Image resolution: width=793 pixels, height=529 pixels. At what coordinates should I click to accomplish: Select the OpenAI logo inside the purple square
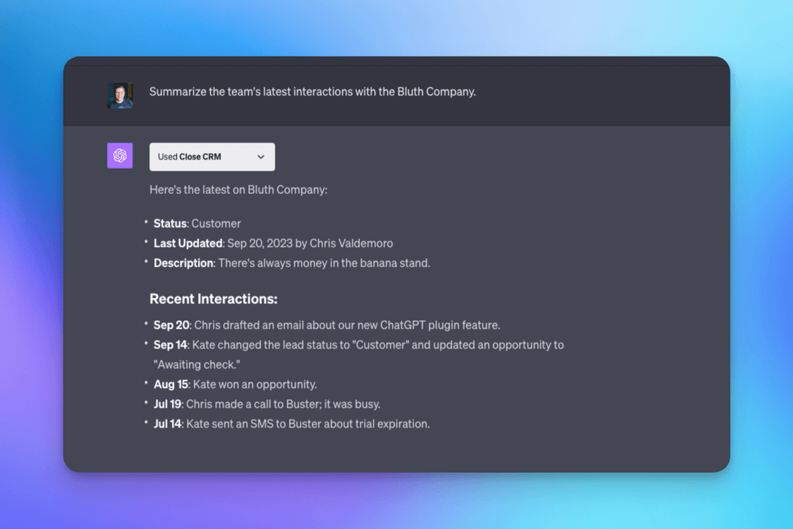[120, 155]
